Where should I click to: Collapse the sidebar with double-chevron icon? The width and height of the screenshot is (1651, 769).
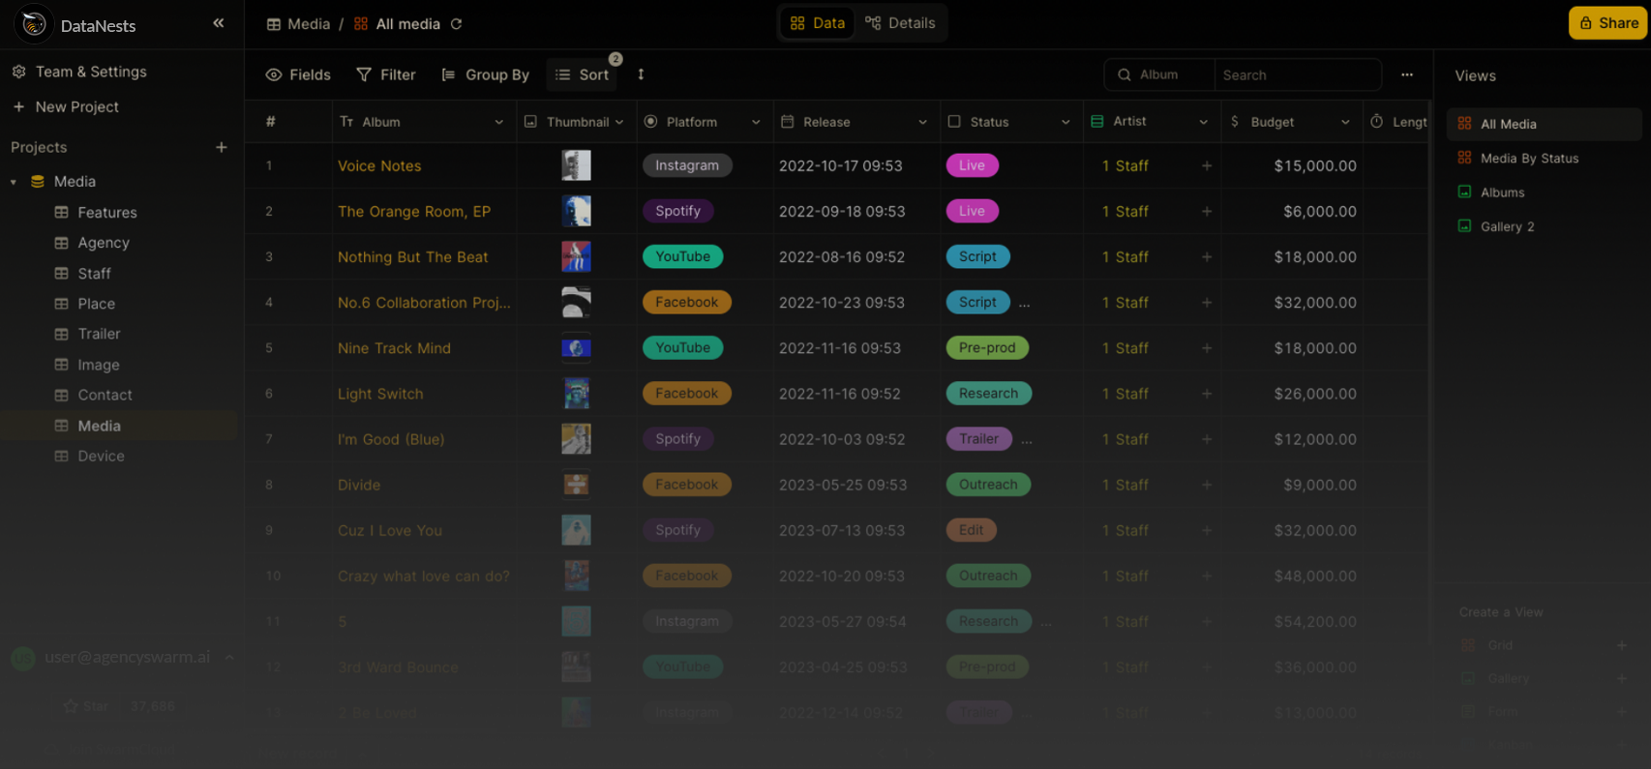(218, 23)
